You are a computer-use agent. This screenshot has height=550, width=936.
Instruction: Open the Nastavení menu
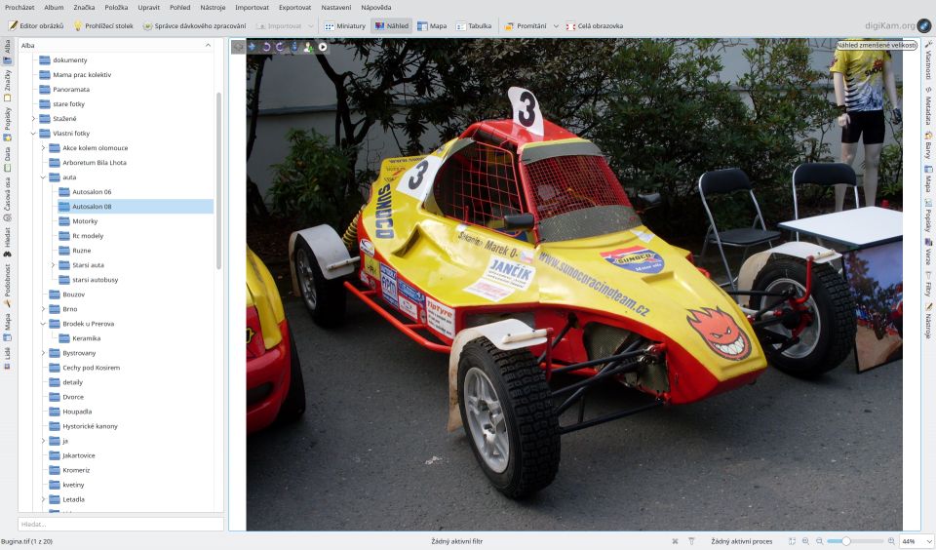(336, 7)
